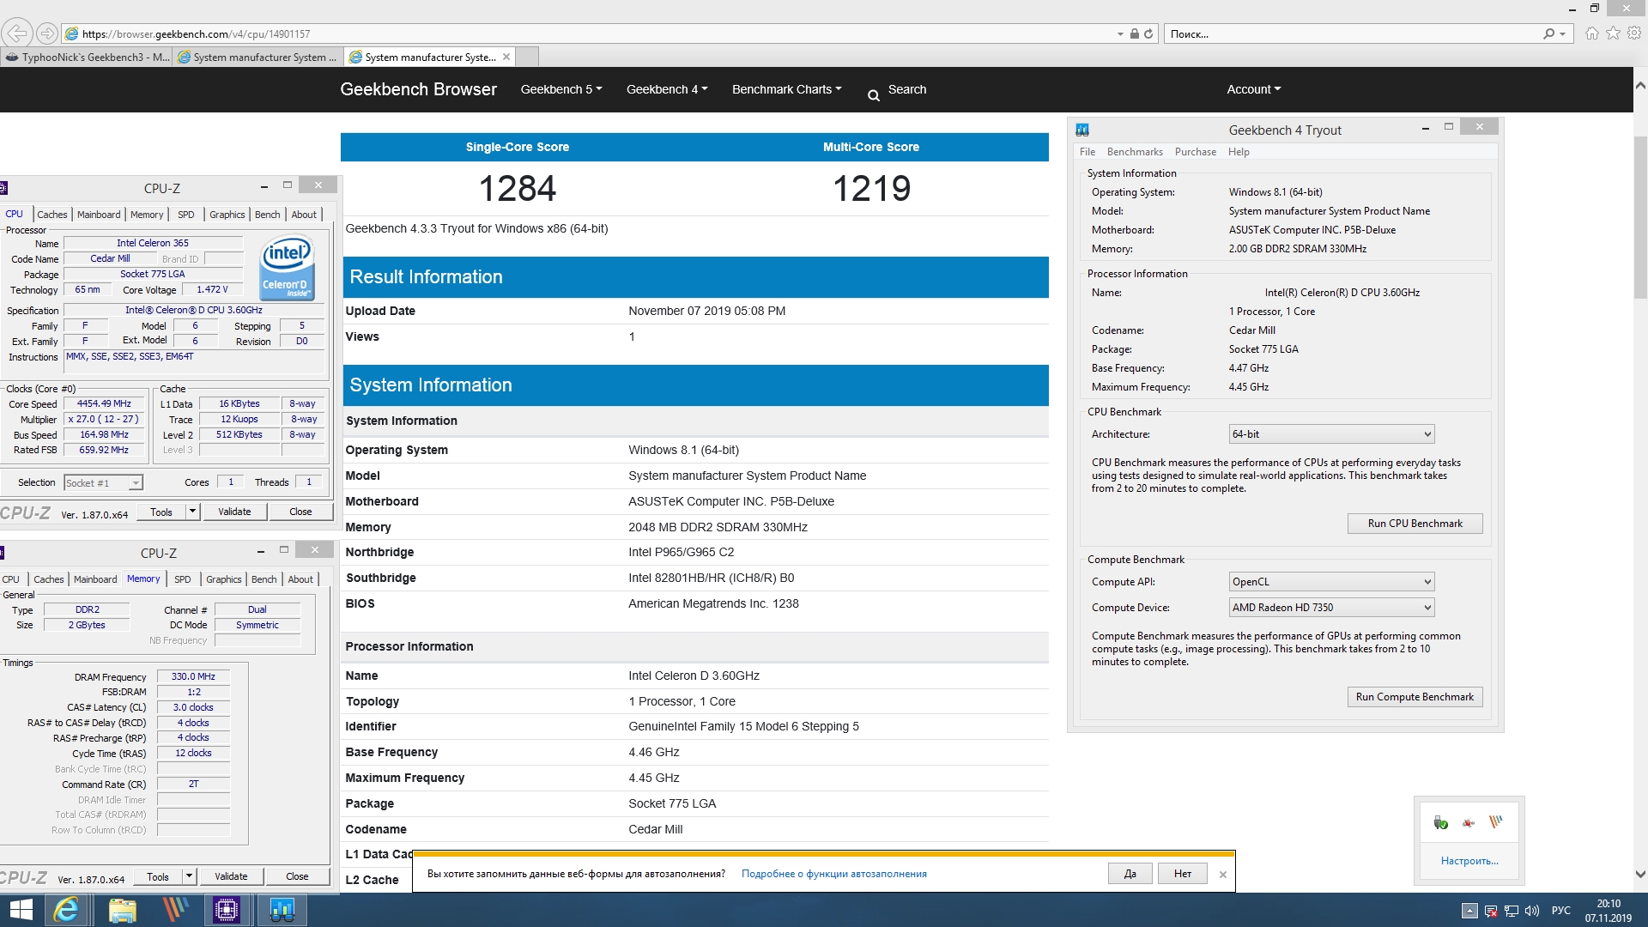Click Run CPU Benchmark button

click(1415, 524)
